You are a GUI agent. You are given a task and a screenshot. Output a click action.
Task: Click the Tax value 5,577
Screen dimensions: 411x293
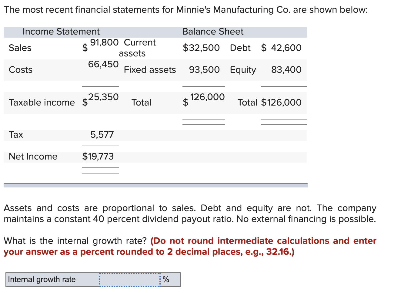pos(102,135)
